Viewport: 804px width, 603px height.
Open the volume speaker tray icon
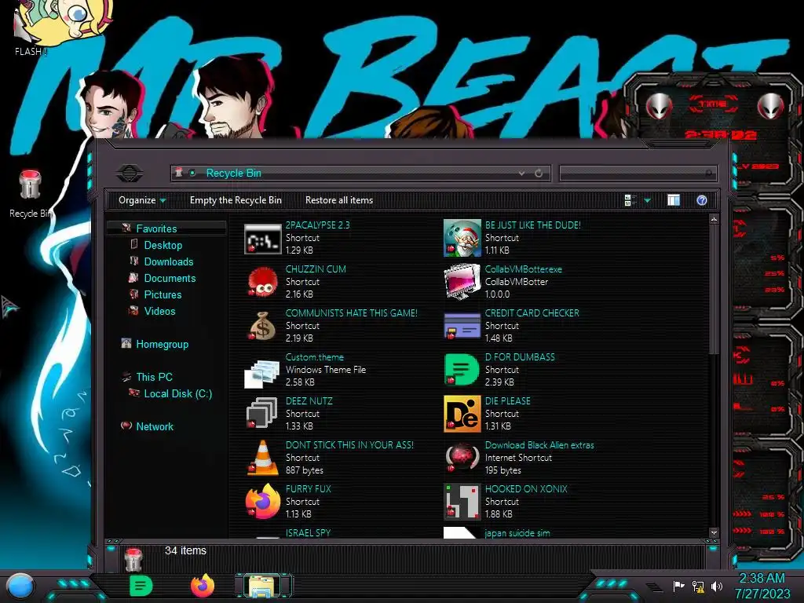(716, 586)
